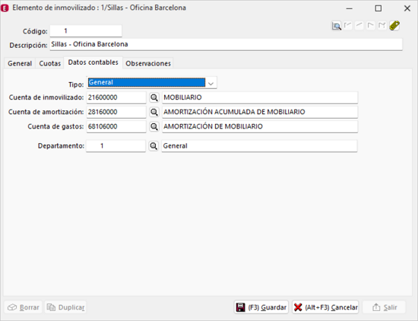Viewport: 418px width, 321px height.
Task: Click the Departamento label
Action: (61, 146)
